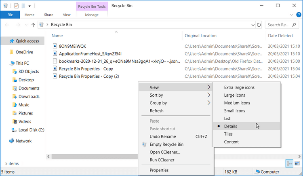Click the New folder quick access icon

tap(23, 6)
